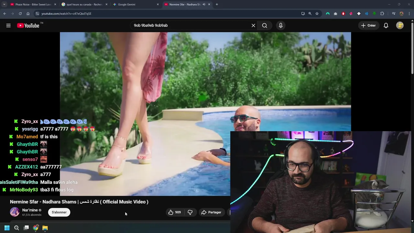The width and height of the screenshot is (414, 233).
Task: Open the Extensions puzzle-piece menu
Action: (x=382, y=14)
